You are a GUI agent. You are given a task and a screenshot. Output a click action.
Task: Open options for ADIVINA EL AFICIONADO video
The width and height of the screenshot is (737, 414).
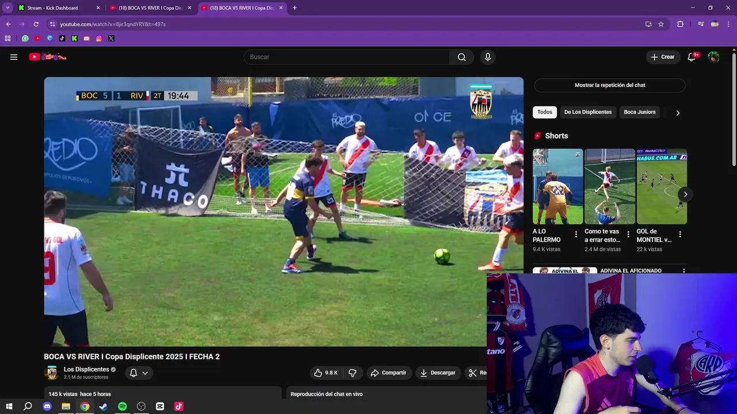684,271
